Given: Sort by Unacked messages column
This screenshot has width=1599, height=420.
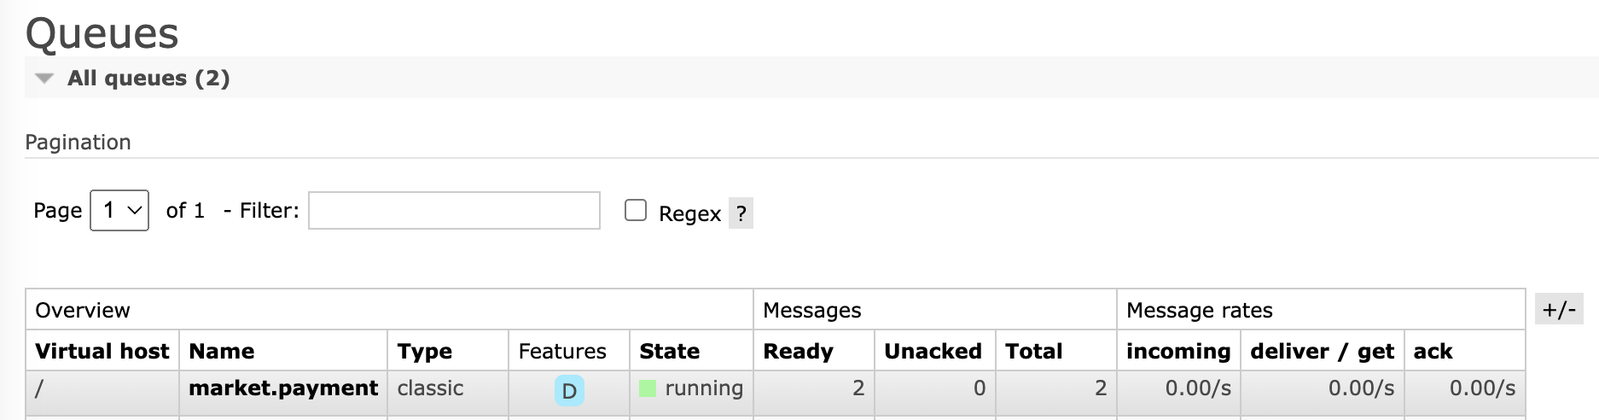Looking at the screenshot, I should 933,351.
